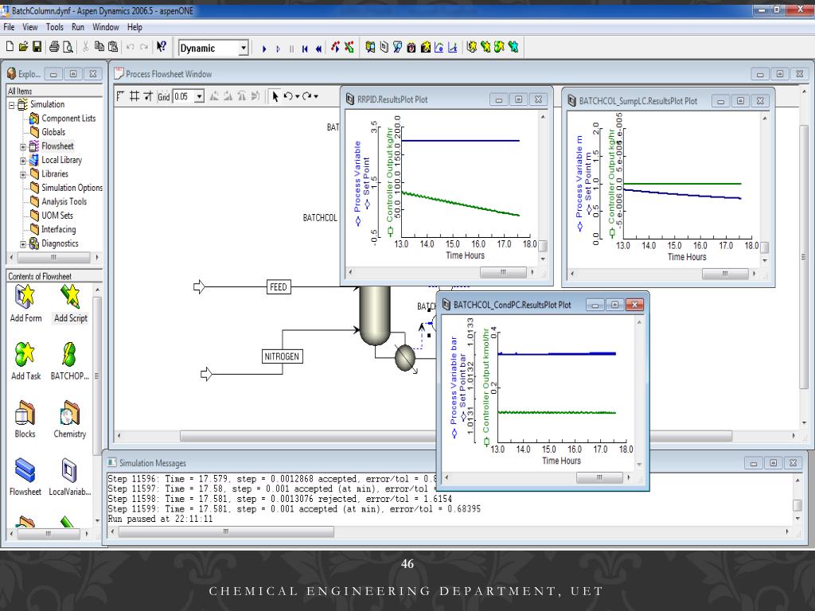
Task: Collapse the Simulation tree node
Action: coord(11,105)
